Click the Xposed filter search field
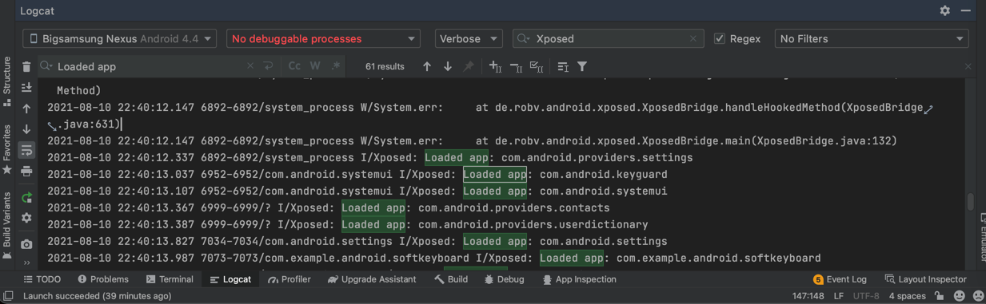The width and height of the screenshot is (986, 304). (608, 38)
